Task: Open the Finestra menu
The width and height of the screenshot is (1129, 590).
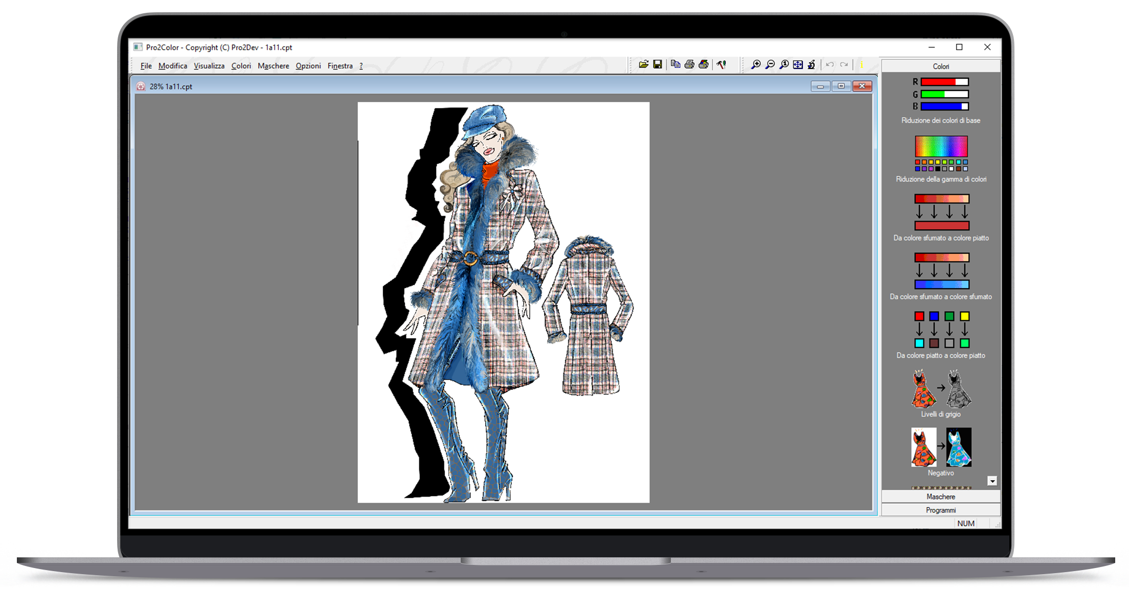Action: [x=340, y=66]
